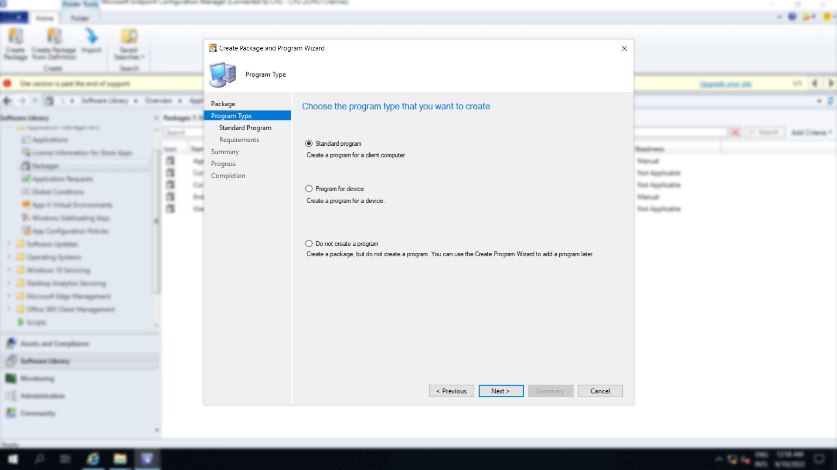Switch to the Home ribbon tab

[45, 18]
